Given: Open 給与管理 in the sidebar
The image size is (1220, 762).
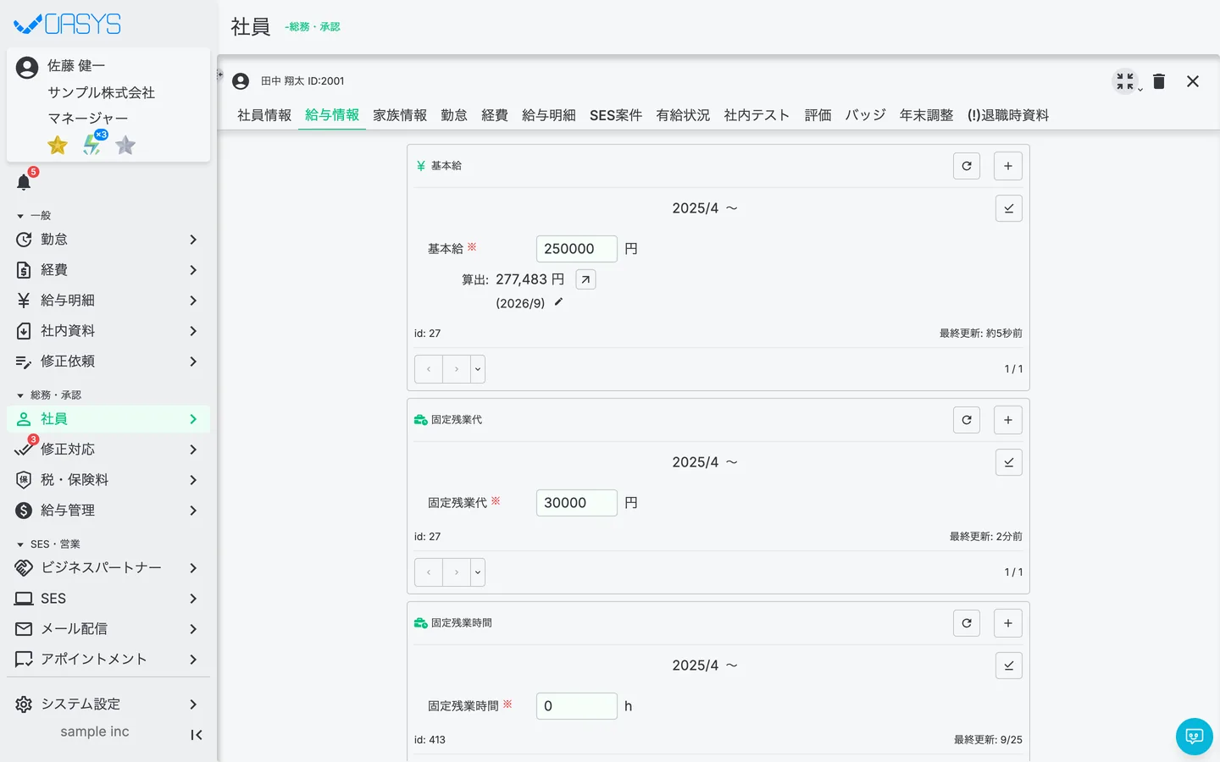Looking at the screenshot, I should tap(108, 511).
